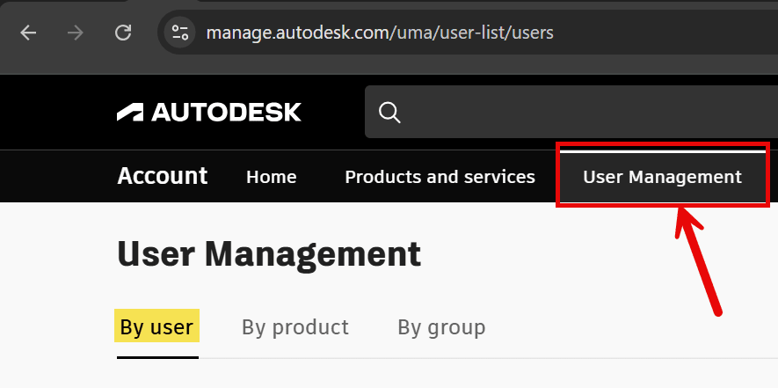This screenshot has width=778, height=388.
Task: Click the manage.autodesk.com URL in address bar
Action: pos(380,33)
